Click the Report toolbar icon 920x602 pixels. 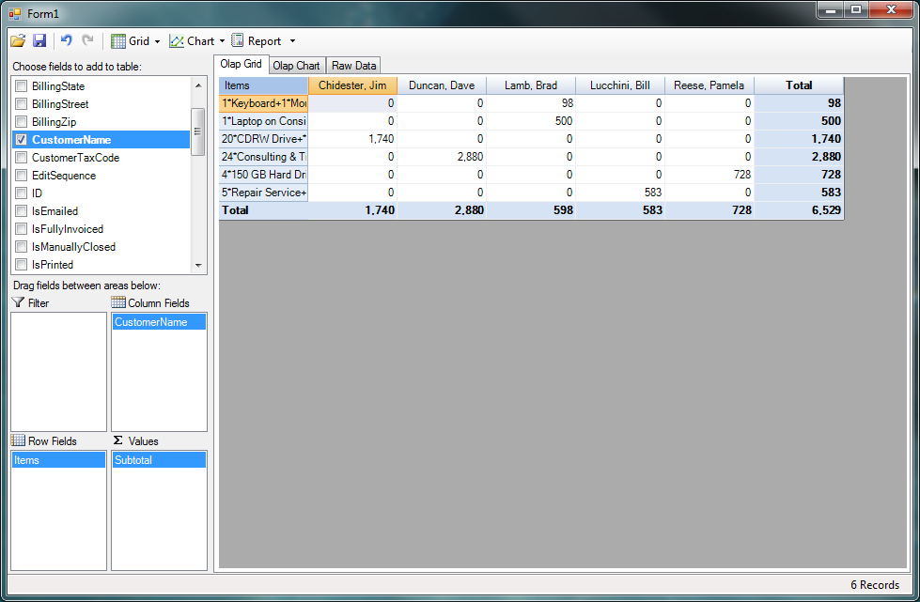238,40
